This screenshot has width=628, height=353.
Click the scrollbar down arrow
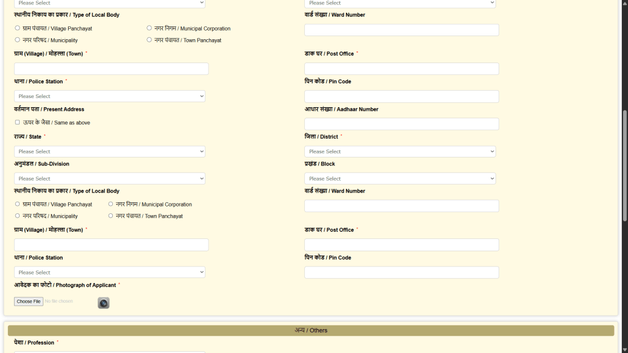tap(624, 350)
